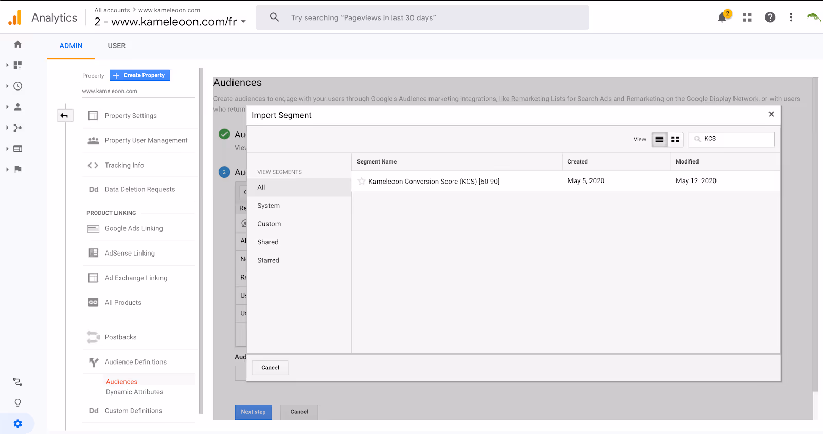Open notifications bell icon
Viewport: 823px width, 434px height.
tap(722, 17)
